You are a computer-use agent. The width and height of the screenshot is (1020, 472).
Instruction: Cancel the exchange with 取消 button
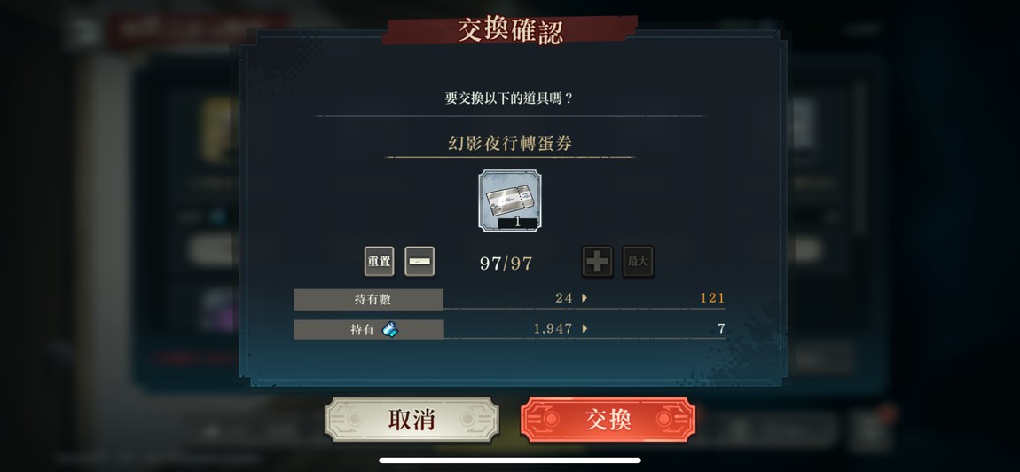[412, 420]
